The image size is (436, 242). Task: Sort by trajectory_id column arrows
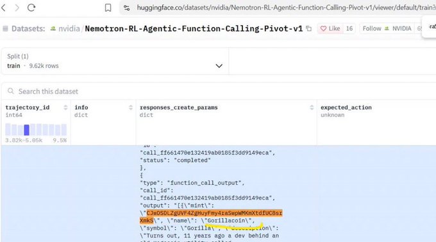[x=65, y=107]
